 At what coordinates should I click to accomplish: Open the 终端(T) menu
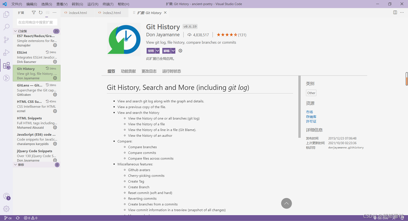[108, 4]
